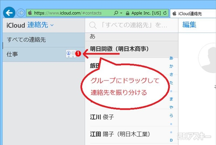Select contact 江田 陽子（明日木工業）
Screen dimensions: 216x145
point(131,135)
